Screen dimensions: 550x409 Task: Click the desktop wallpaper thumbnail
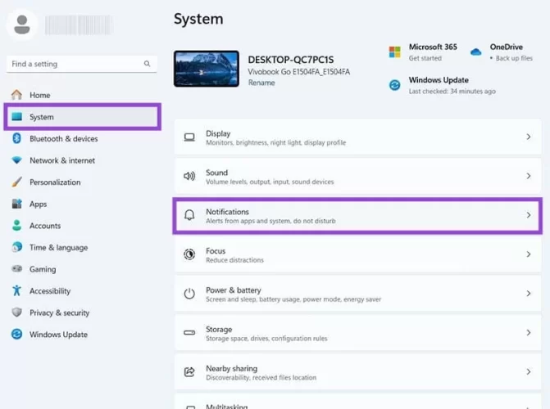pos(207,69)
